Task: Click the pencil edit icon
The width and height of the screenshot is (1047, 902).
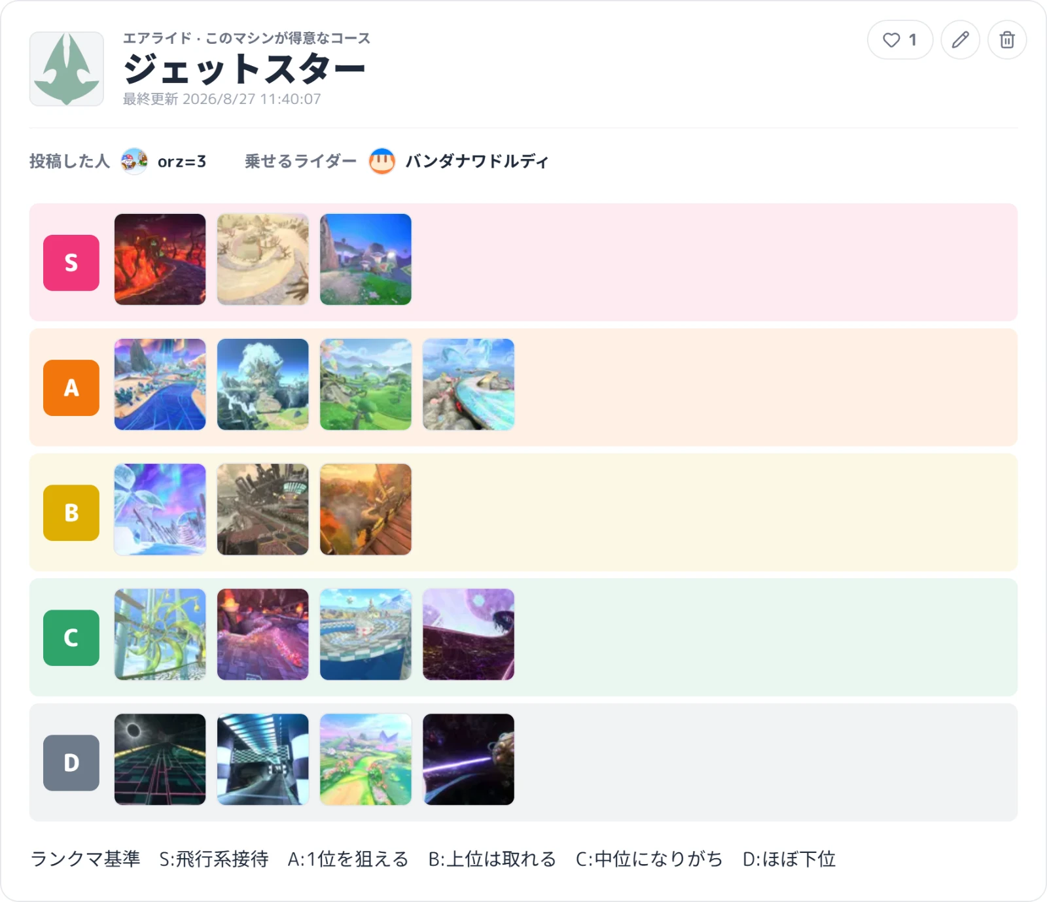Action: point(960,40)
